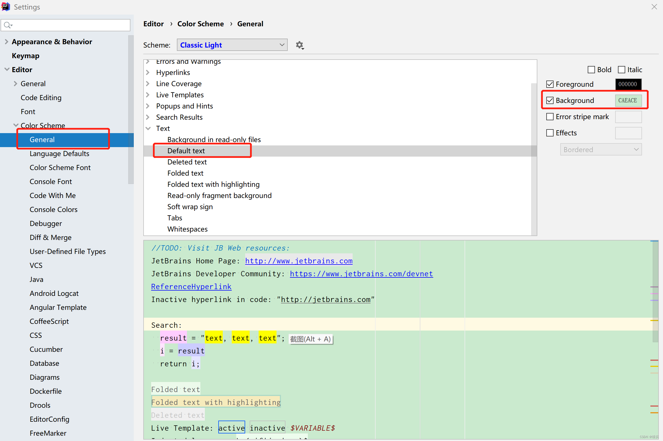Image resolution: width=663 pixels, height=441 pixels.
Task: Close the Settings dialog
Action: pos(654,7)
